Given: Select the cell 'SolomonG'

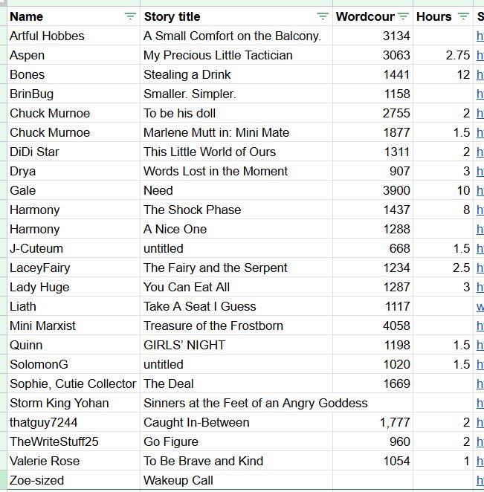Looking at the screenshot, I should point(74,364).
